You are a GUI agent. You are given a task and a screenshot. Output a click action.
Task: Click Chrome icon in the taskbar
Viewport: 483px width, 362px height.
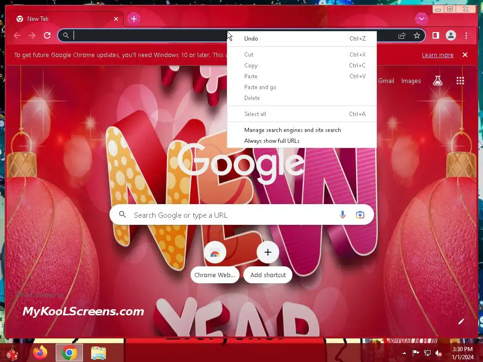coord(69,353)
